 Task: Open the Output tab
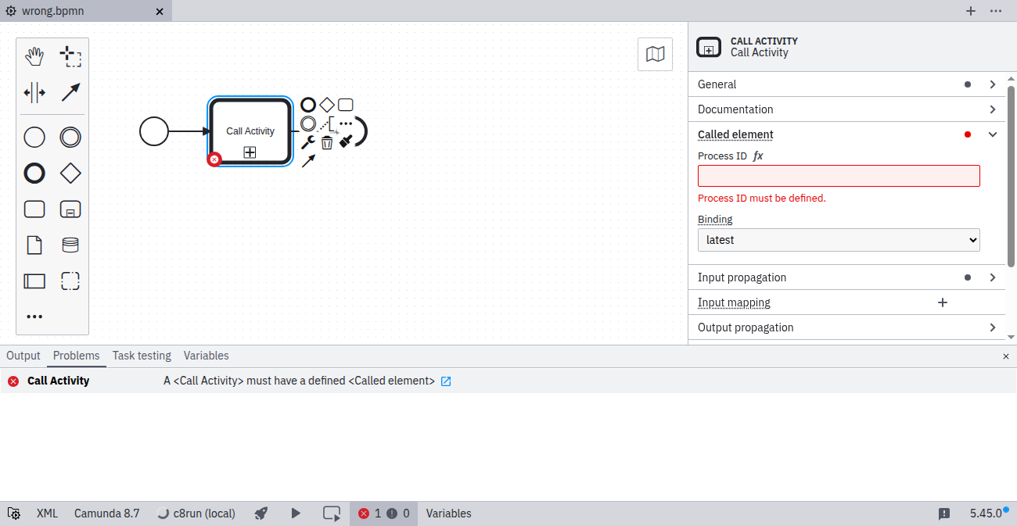tap(23, 356)
